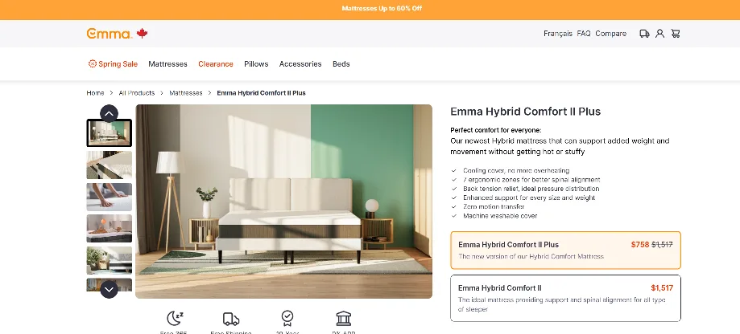
Task: Go to All Products breadcrumb
Action: pyautogui.click(x=137, y=93)
